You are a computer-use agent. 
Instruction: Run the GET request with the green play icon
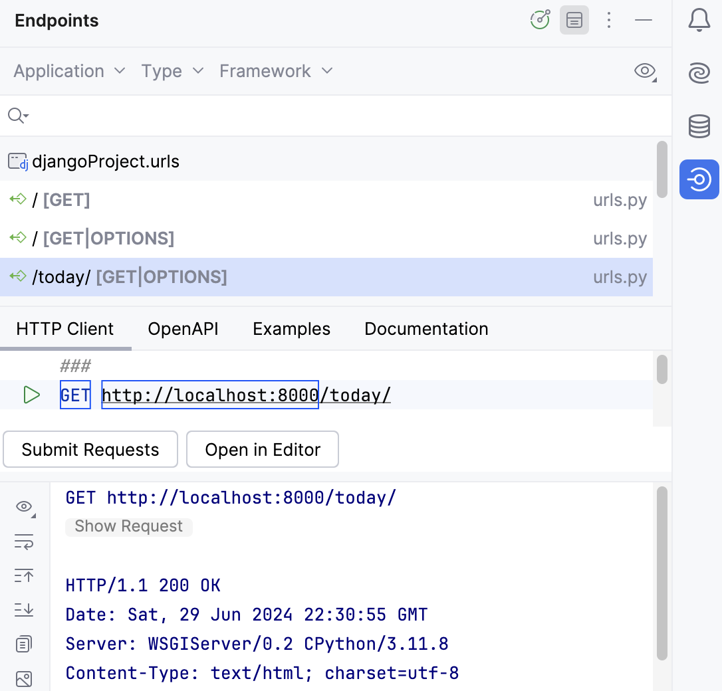tap(31, 395)
